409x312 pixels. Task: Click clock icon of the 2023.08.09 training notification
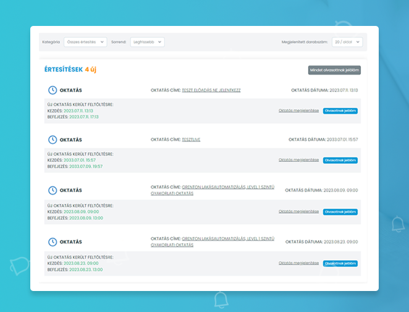point(53,190)
